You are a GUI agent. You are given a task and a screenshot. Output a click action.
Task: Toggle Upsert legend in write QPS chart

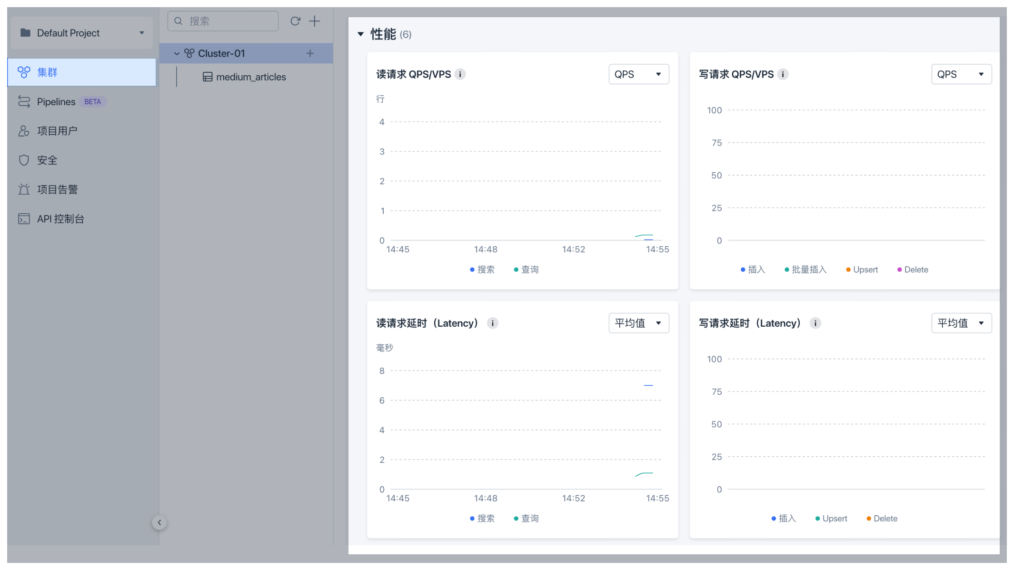click(862, 270)
